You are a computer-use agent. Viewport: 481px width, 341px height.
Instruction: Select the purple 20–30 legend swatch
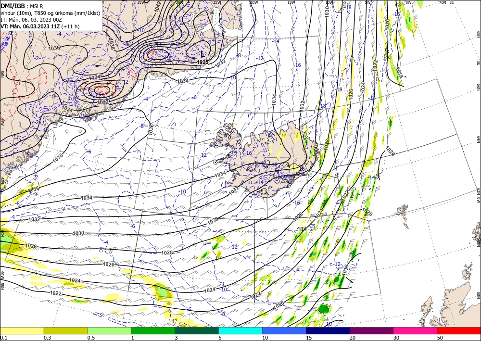(x=371, y=330)
